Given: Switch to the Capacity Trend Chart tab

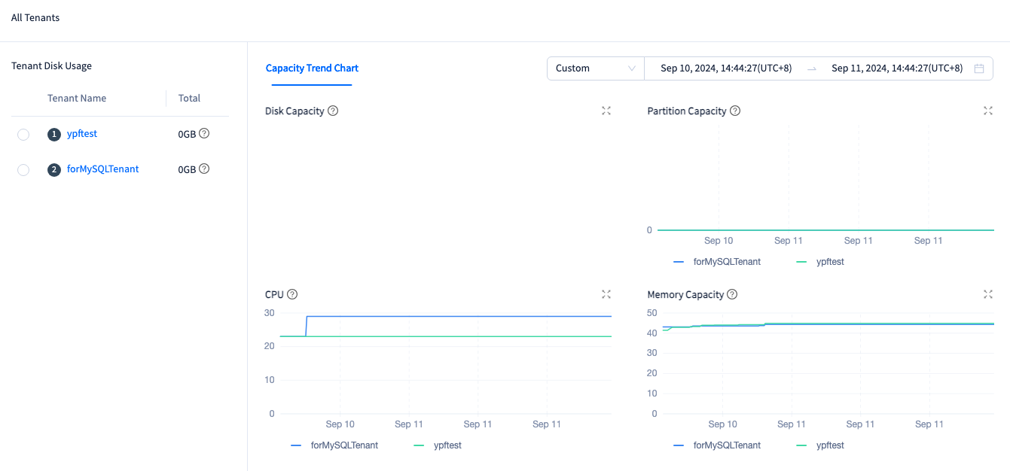Looking at the screenshot, I should click(312, 68).
